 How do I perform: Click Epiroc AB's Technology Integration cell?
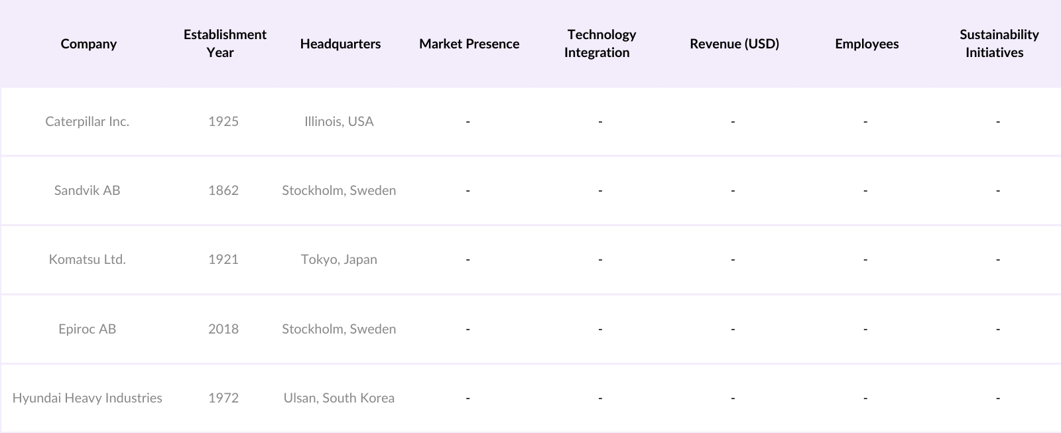600,329
